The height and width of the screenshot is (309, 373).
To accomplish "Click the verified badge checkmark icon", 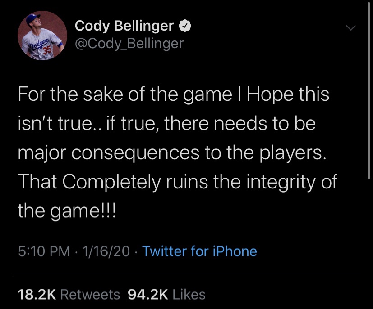I will [185, 26].
